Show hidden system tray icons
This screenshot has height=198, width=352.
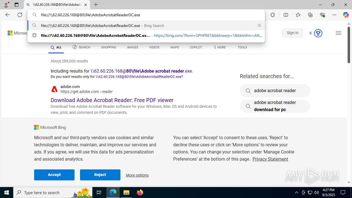pyautogui.click(x=296, y=193)
